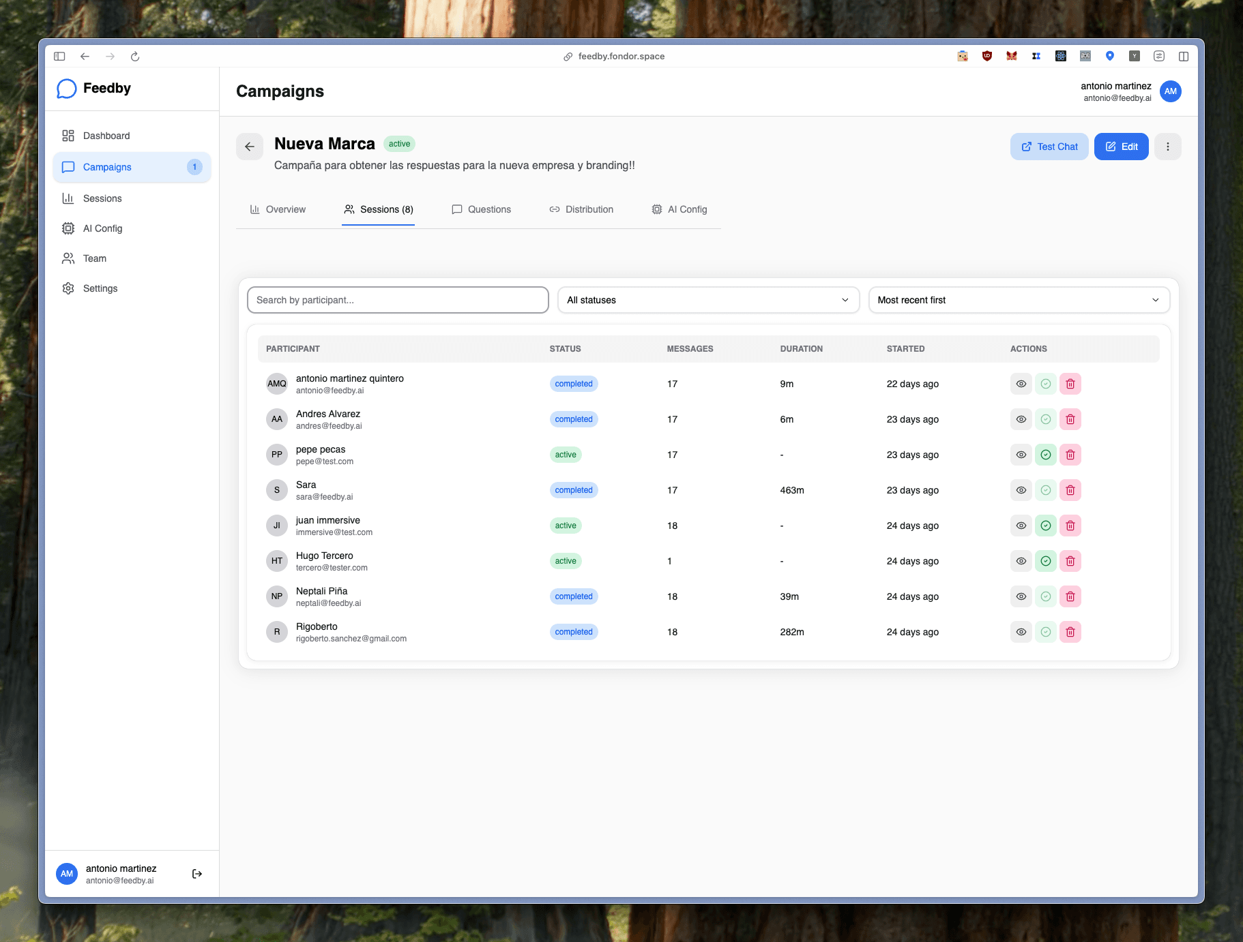Open the Dashboard section from the sidebar
The width and height of the screenshot is (1243, 942).
pyautogui.click(x=106, y=135)
